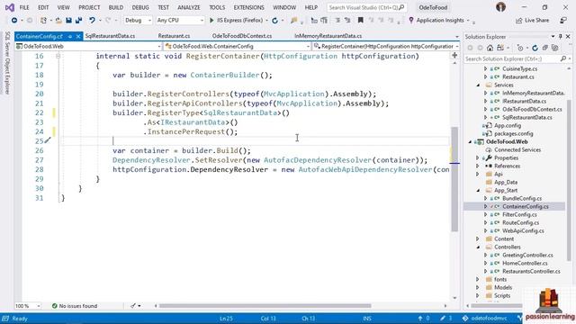Open the EXTENSIONS menu

pyautogui.click(x=248, y=7)
